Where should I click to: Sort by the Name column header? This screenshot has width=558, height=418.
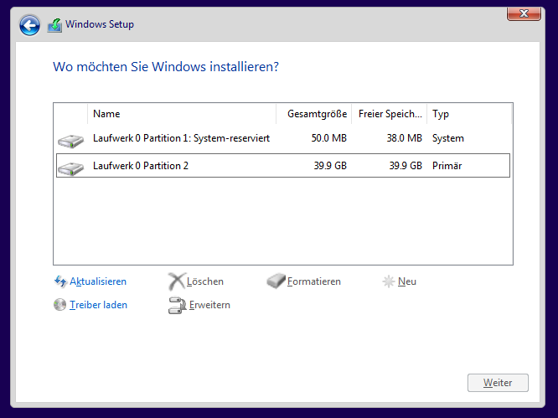point(182,114)
